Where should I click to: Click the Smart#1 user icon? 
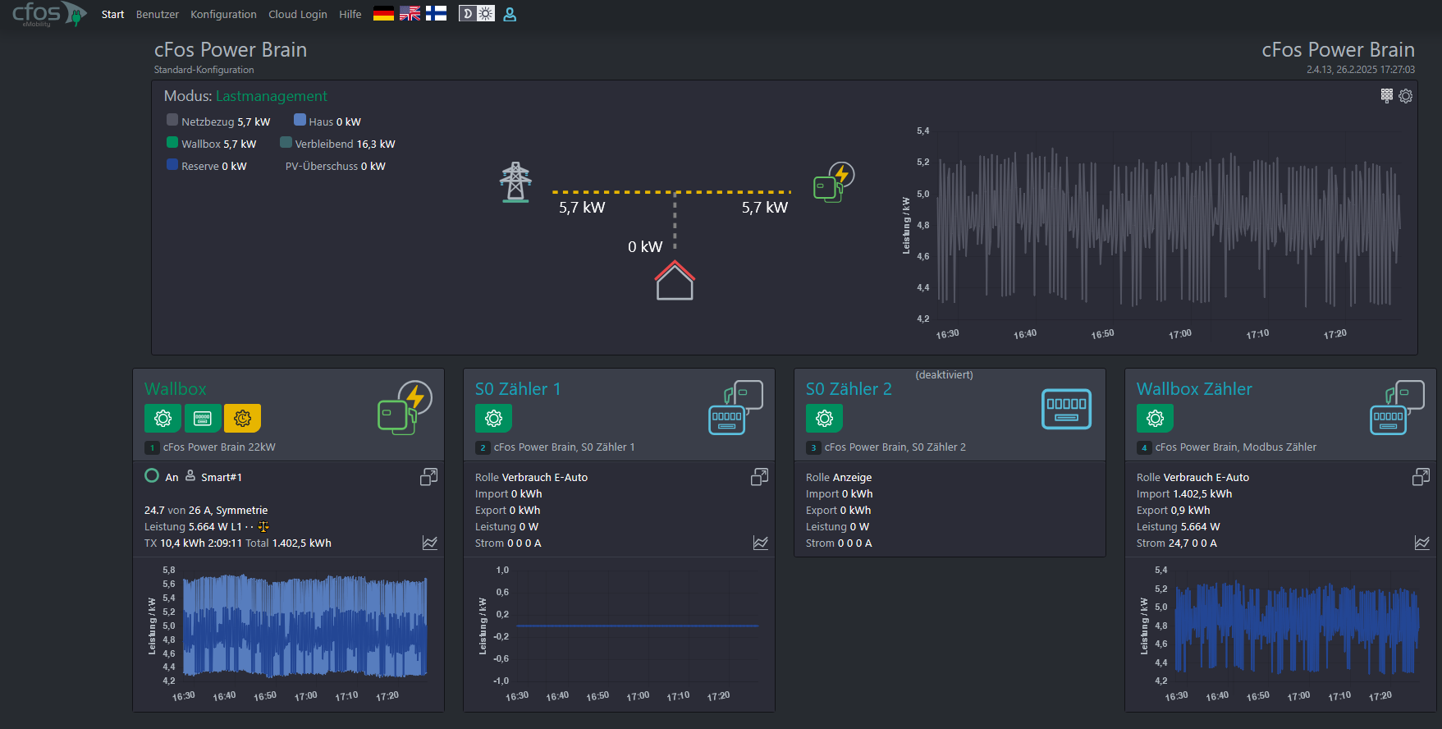pos(190,476)
